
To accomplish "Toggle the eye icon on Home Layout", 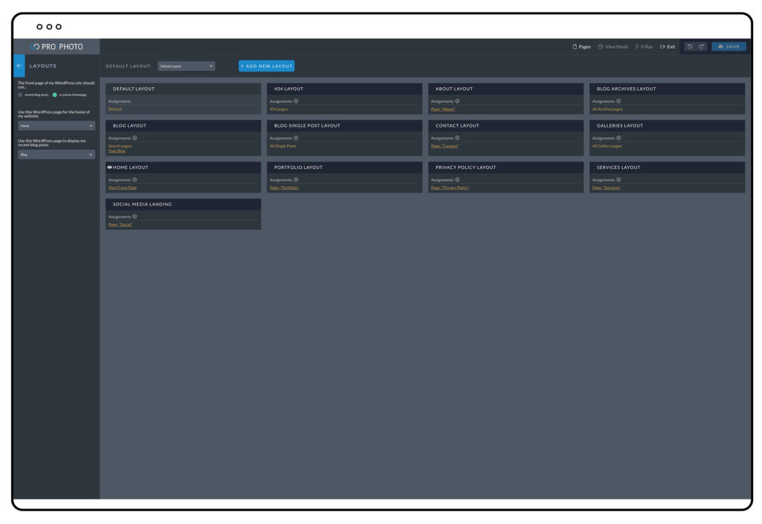I will point(109,167).
